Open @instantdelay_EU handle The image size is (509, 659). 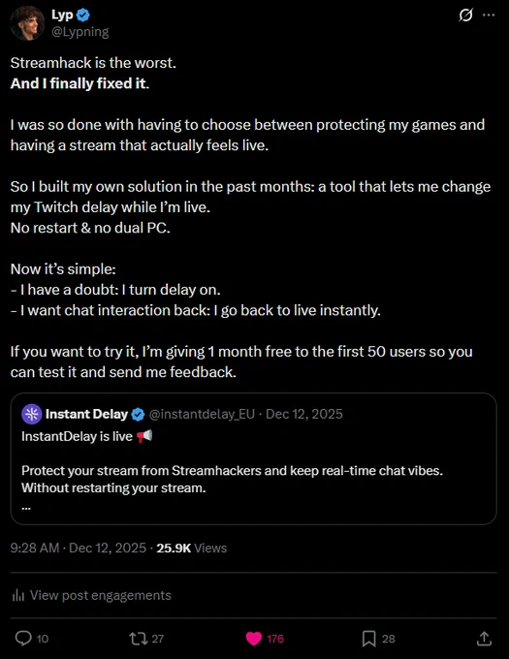202,414
